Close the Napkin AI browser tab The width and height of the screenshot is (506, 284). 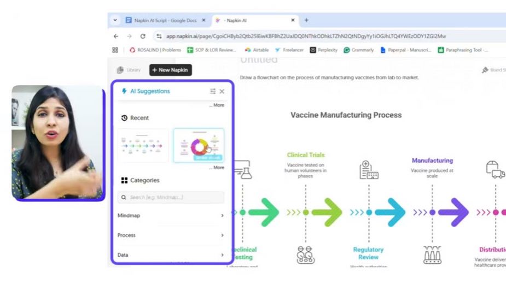293,20
